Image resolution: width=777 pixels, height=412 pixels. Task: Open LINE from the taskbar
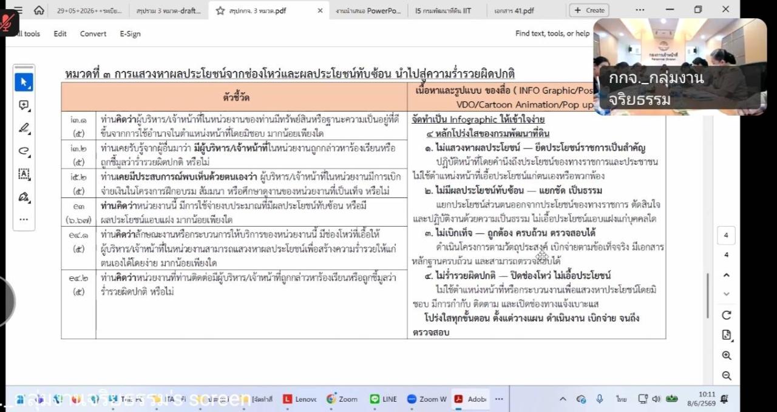click(x=384, y=399)
